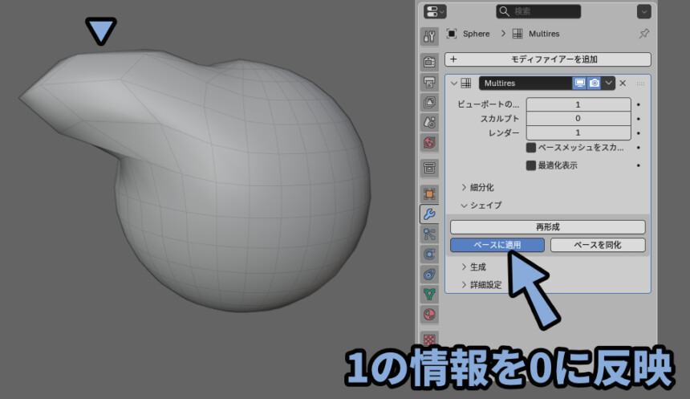Click the ベースに適用 button
Viewport: 690px width, 399px height.
497,245
